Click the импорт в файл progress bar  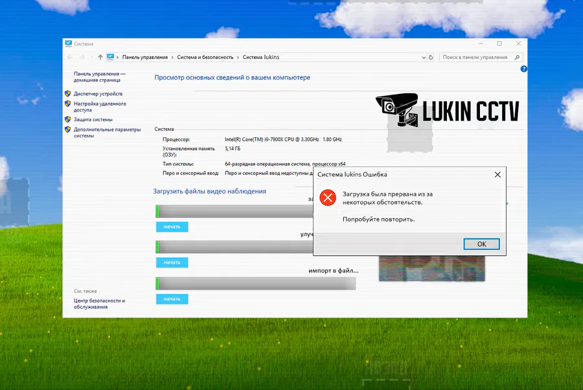pos(256,283)
